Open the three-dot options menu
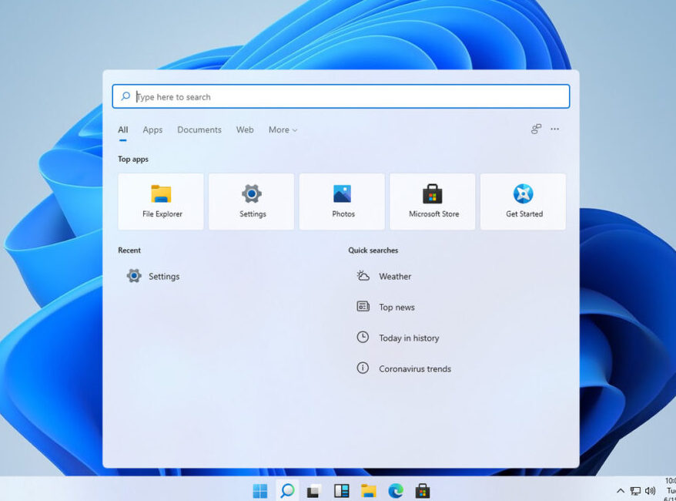The image size is (676, 501). tap(555, 129)
